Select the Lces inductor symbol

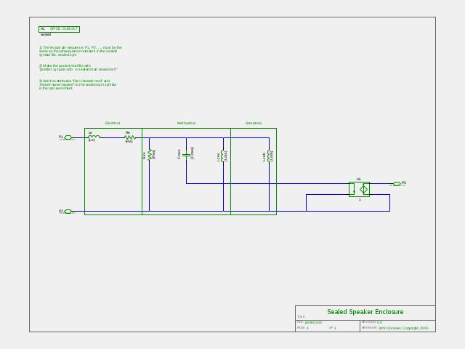pyautogui.click(x=223, y=156)
